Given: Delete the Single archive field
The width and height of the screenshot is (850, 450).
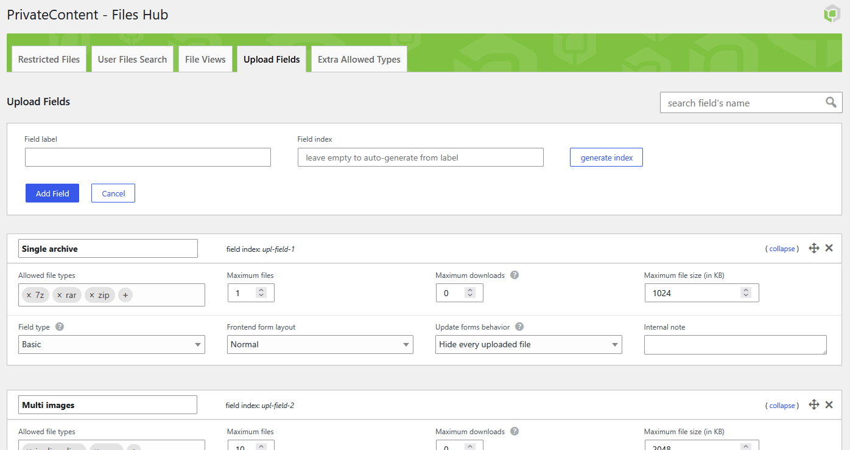Looking at the screenshot, I should coord(829,248).
